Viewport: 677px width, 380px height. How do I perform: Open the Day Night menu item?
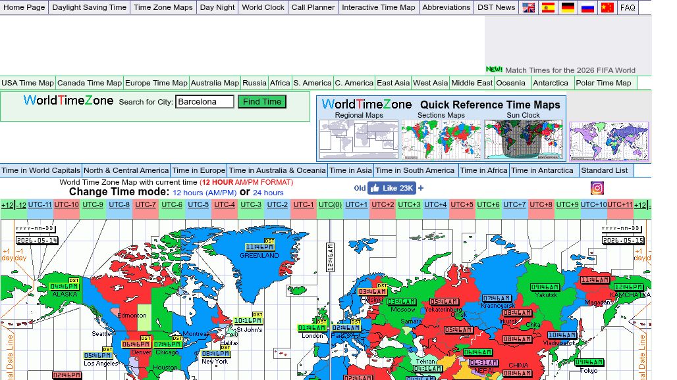(217, 7)
